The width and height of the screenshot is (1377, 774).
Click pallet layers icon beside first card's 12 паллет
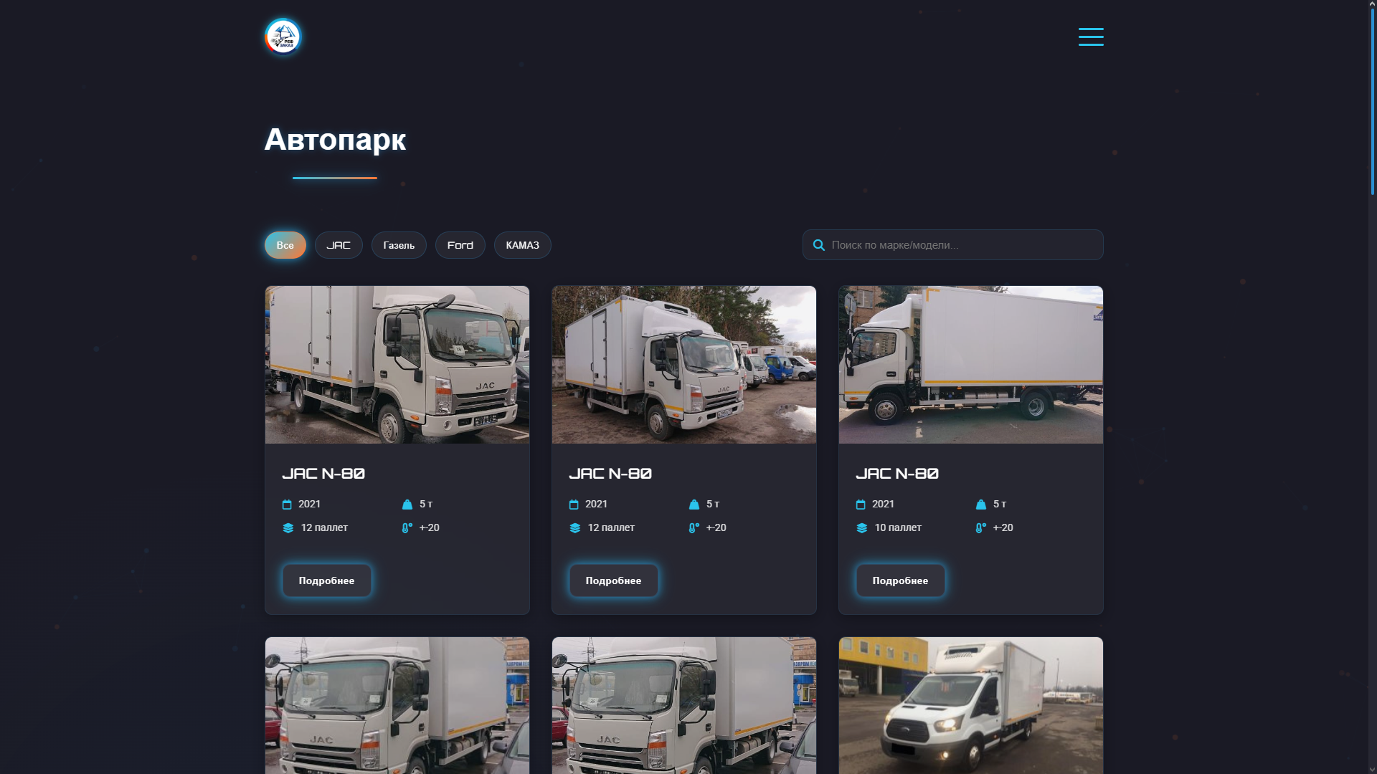(288, 528)
